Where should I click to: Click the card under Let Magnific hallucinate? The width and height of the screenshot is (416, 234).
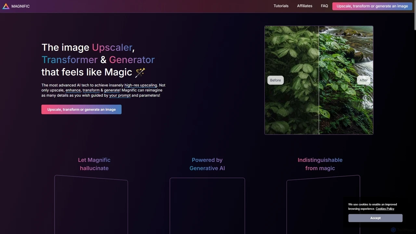coord(91,205)
